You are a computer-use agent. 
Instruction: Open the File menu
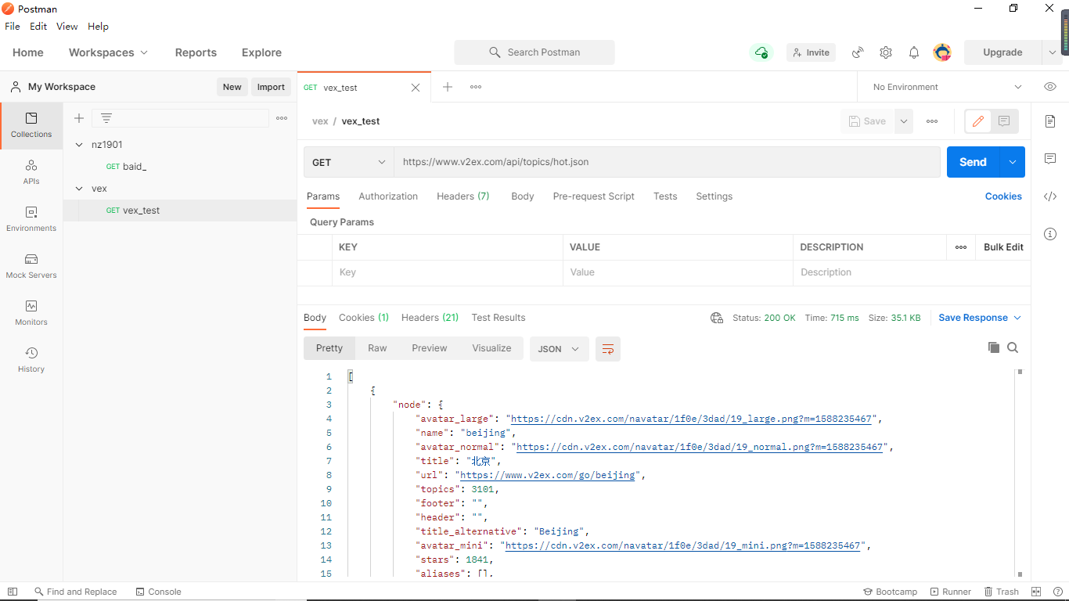pos(13,26)
